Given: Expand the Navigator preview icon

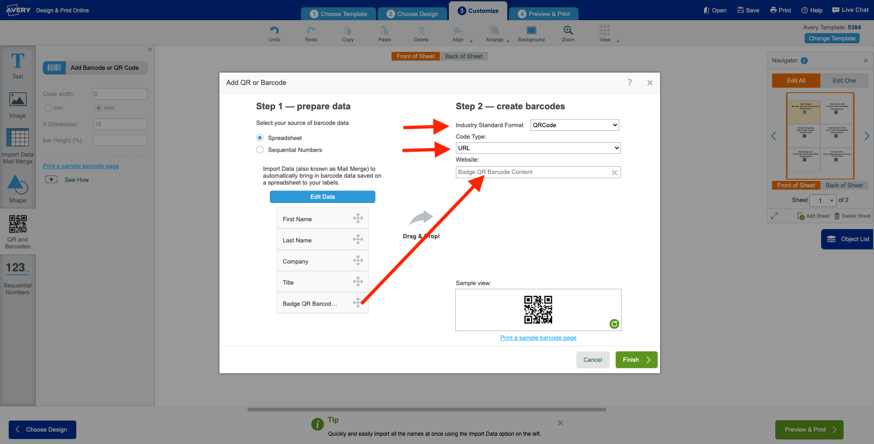Looking at the screenshot, I should tap(774, 216).
